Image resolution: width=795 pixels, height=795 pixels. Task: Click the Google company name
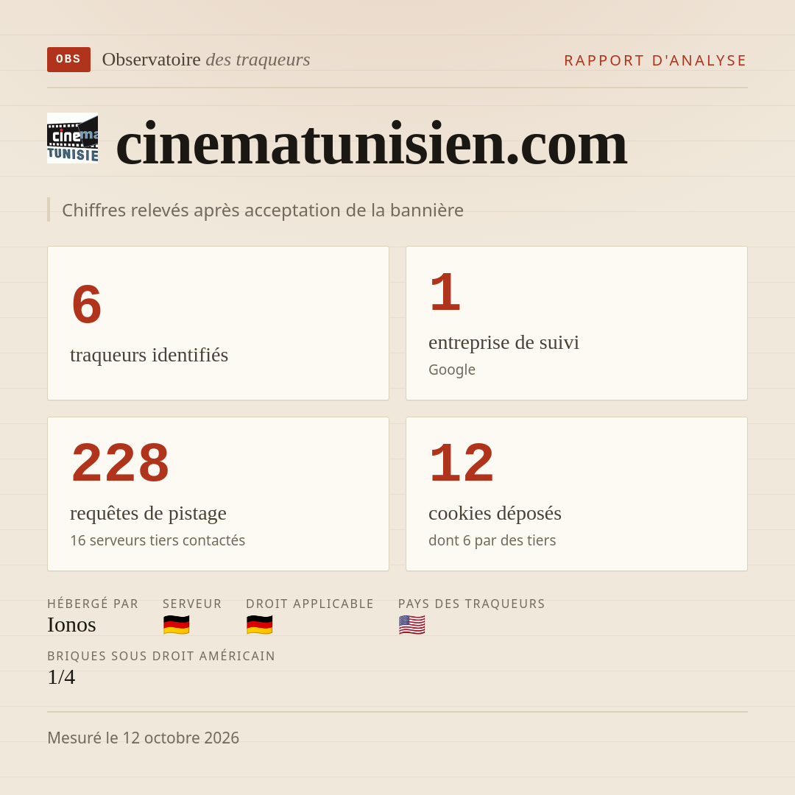click(452, 370)
